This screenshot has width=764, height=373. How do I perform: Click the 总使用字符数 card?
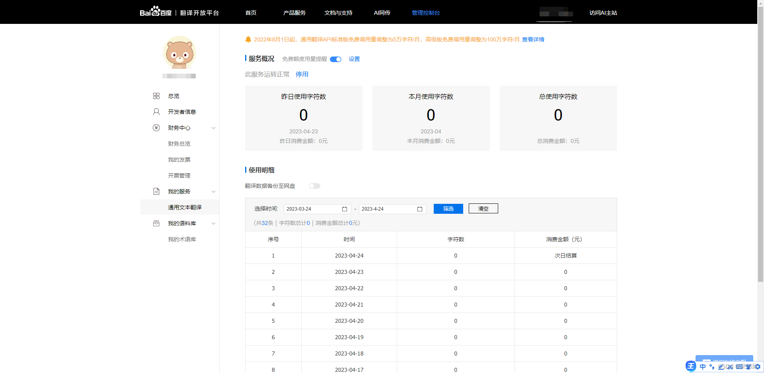pos(558,118)
